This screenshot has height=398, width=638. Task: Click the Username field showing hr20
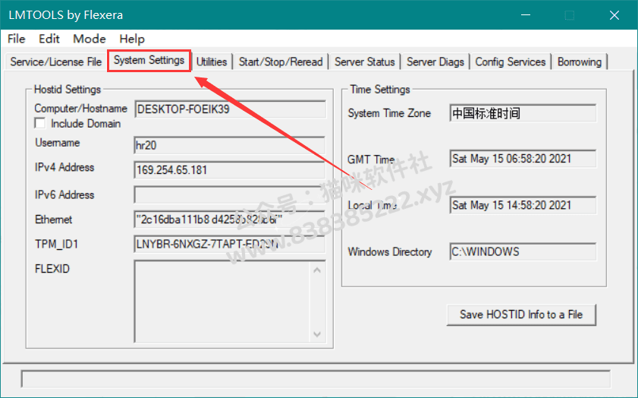pyautogui.click(x=230, y=145)
